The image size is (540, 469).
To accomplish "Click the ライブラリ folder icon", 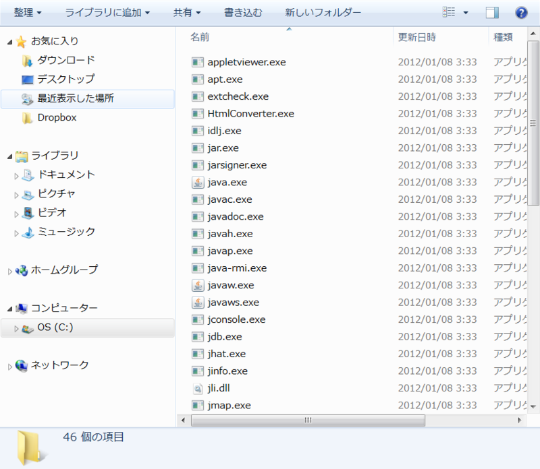I will [x=22, y=156].
